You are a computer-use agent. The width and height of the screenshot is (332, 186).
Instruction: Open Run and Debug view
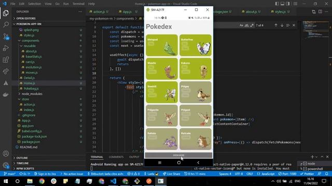click(6, 48)
